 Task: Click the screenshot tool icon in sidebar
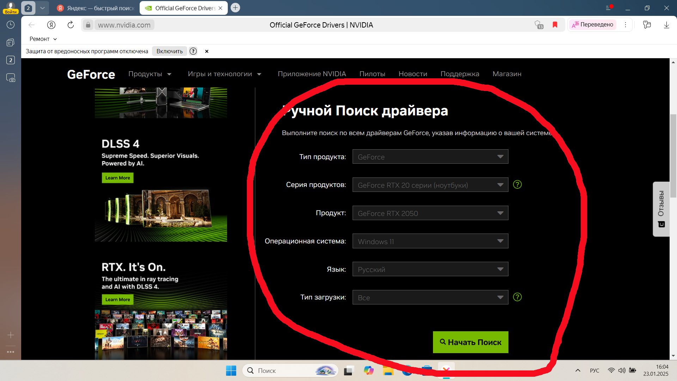[x=11, y=78]
